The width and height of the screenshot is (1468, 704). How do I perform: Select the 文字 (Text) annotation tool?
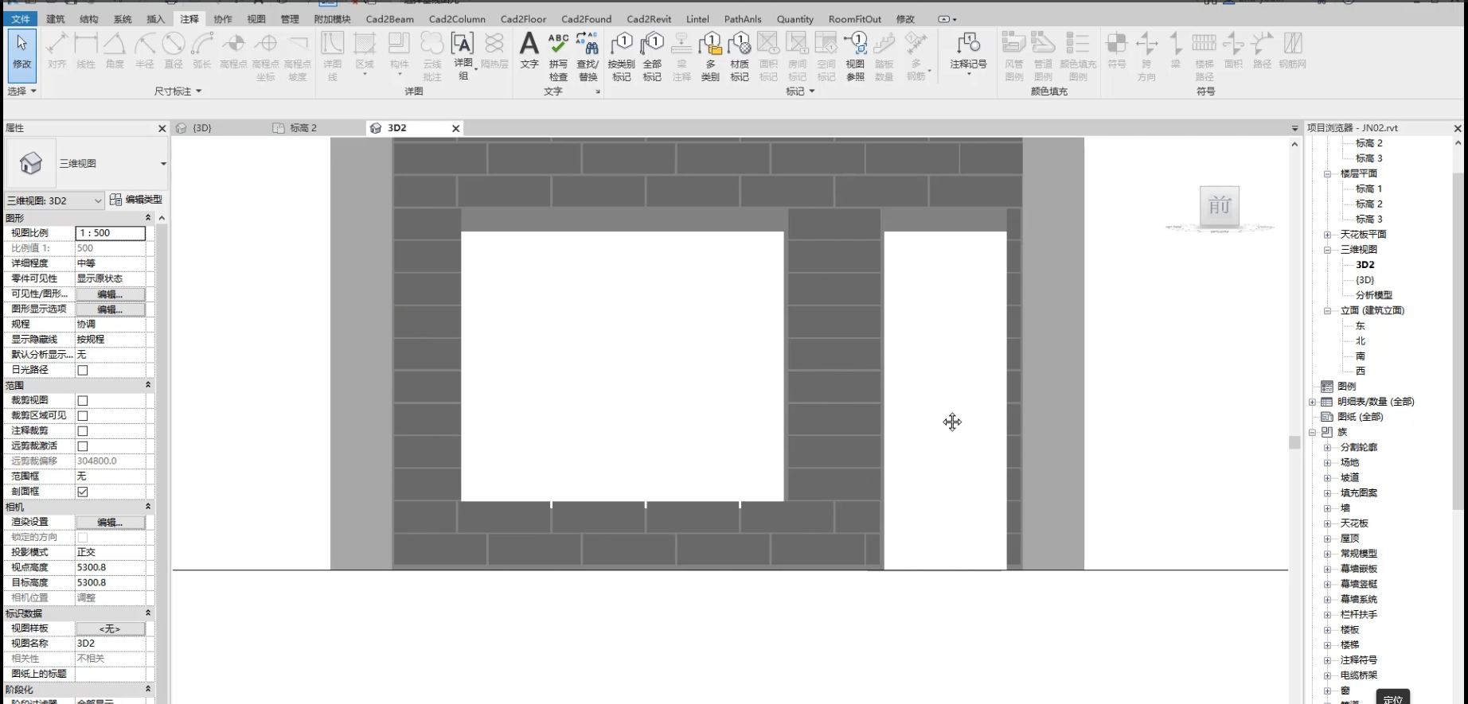click(x=529, y=52)
